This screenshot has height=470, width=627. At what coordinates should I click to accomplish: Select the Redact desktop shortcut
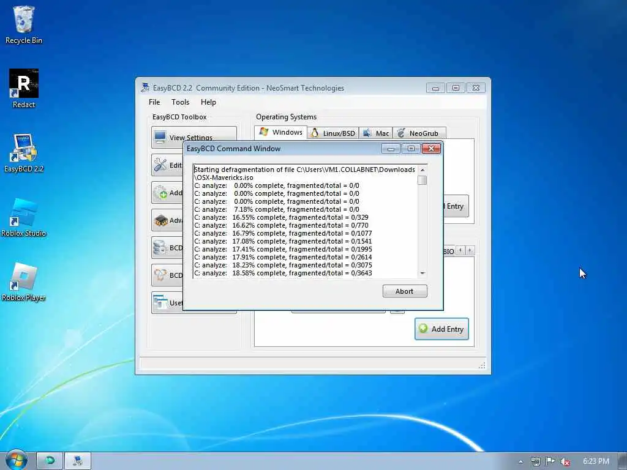[x=24, y=89]
